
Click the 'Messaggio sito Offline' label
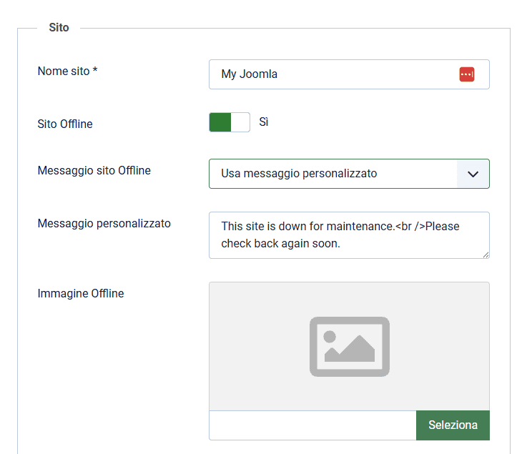[x=94, y=171]
